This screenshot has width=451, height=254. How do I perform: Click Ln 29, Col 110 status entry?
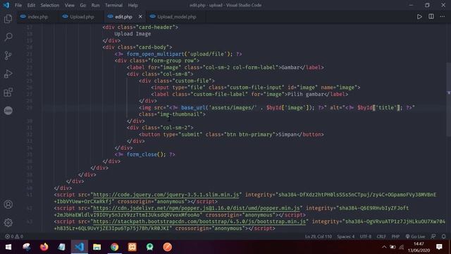pos(318,236)
